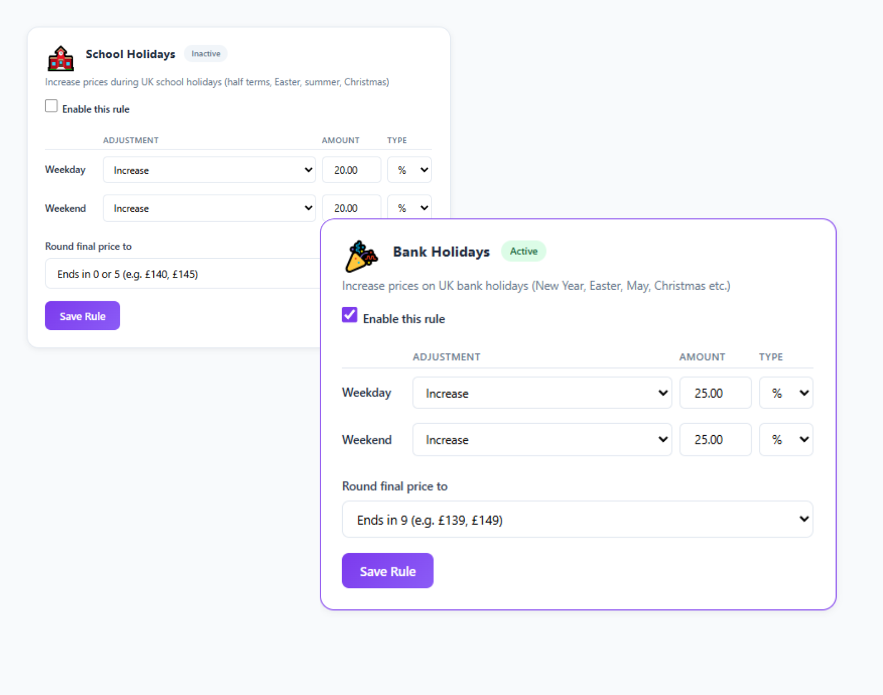Edit the Weekday amount field showing 25.00

coord(715,393)
